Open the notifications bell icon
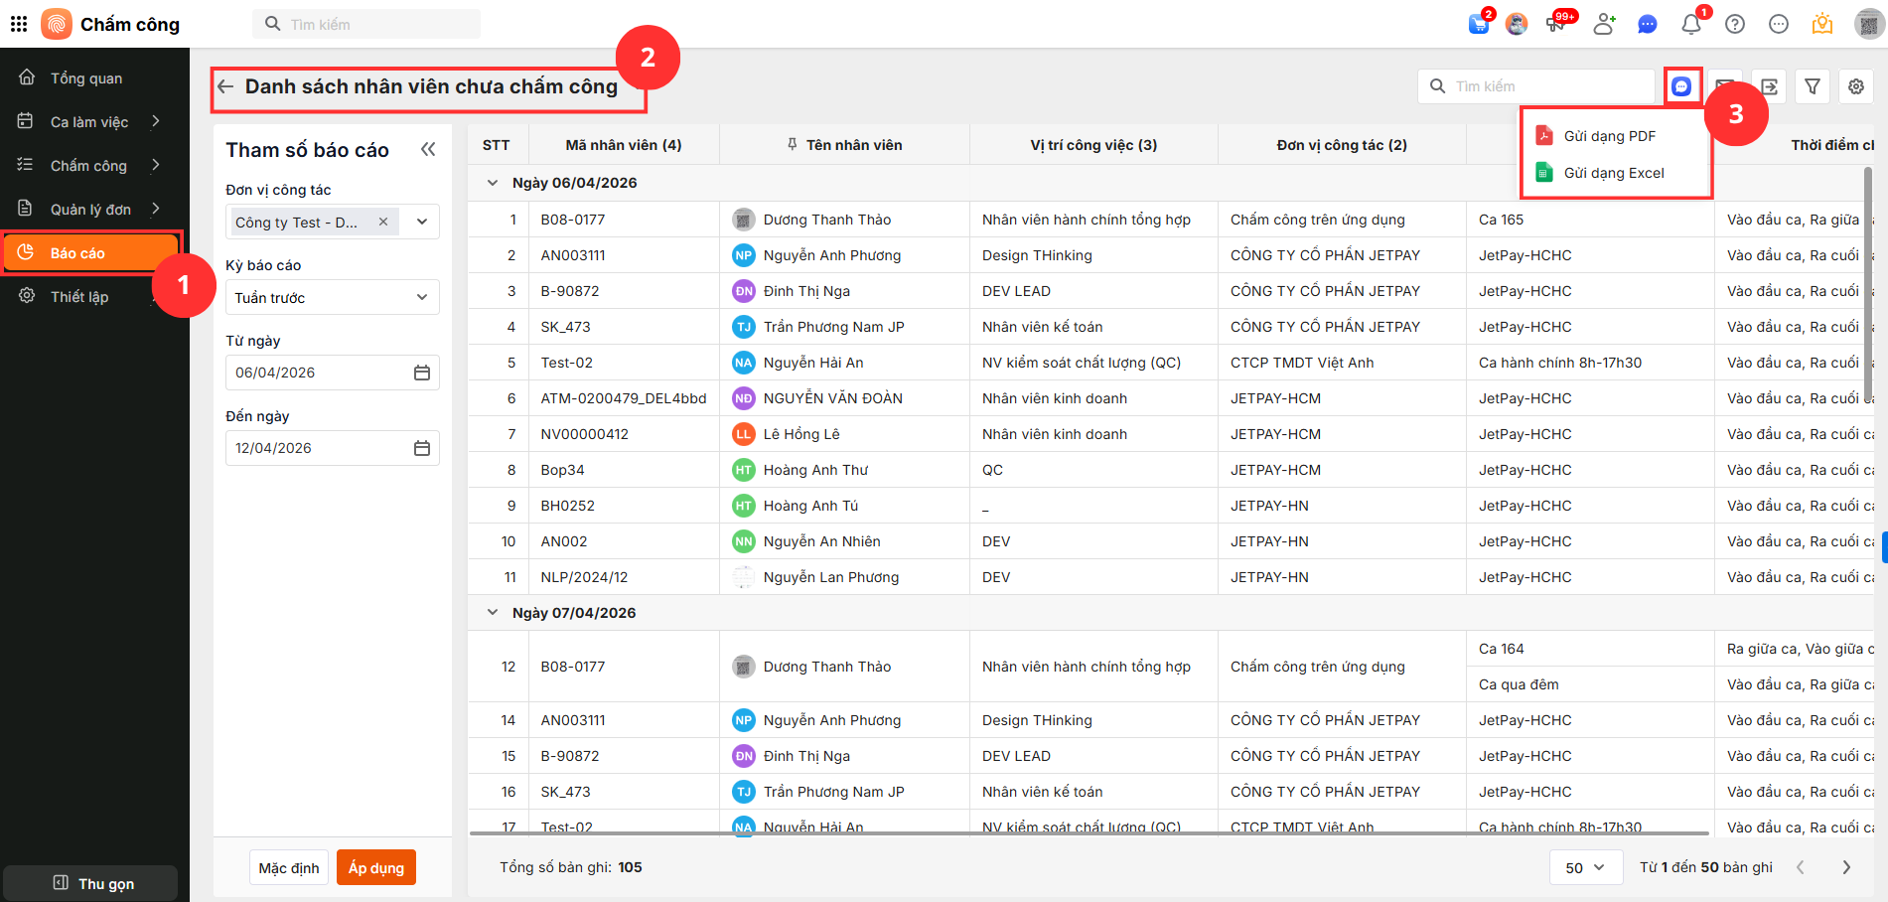This screenshot has width=1888, height=902. click(x=1690, y=24)
